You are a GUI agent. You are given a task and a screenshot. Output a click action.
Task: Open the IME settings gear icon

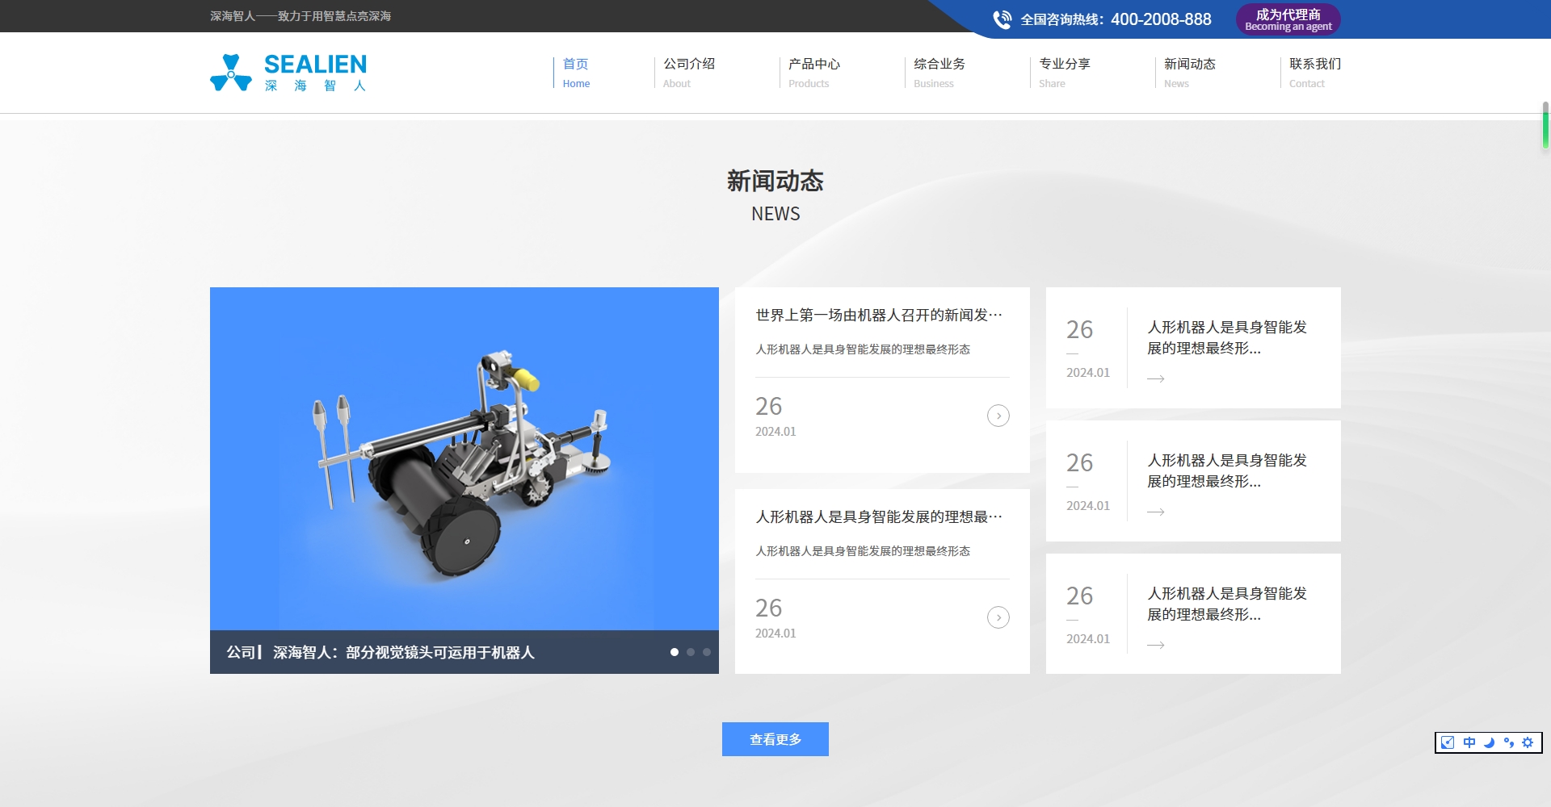pos(1528,742)
